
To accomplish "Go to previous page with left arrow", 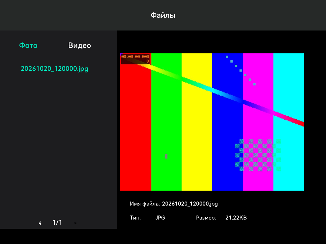I will (40, 223).
